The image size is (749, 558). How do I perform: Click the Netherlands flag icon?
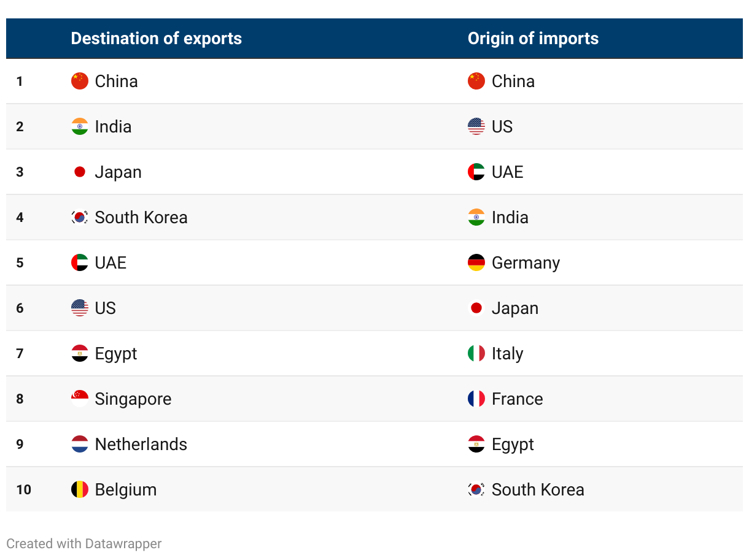coord(80,444)
